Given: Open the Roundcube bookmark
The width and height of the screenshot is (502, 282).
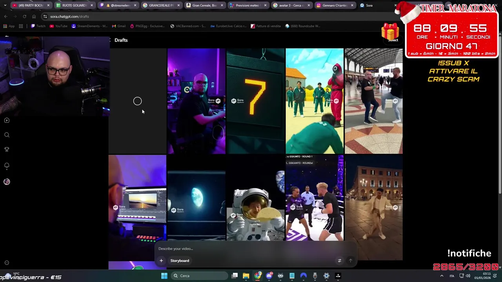Looking at the screenshot, I should point(302,26).
